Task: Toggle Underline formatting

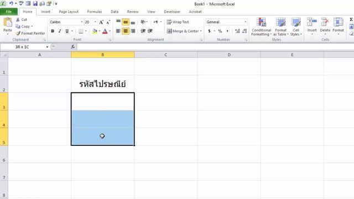Action: pos(67,31)
